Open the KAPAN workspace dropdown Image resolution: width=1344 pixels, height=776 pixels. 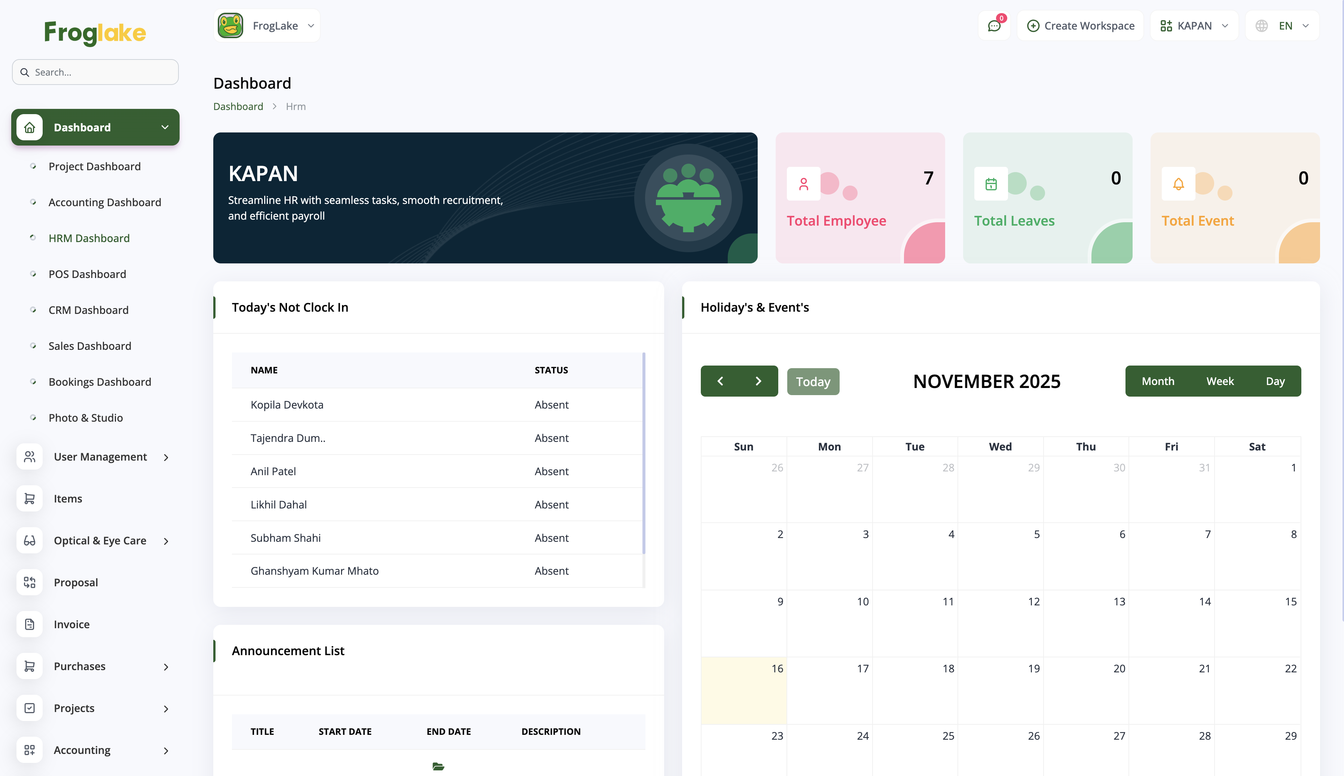(1194, 25)
